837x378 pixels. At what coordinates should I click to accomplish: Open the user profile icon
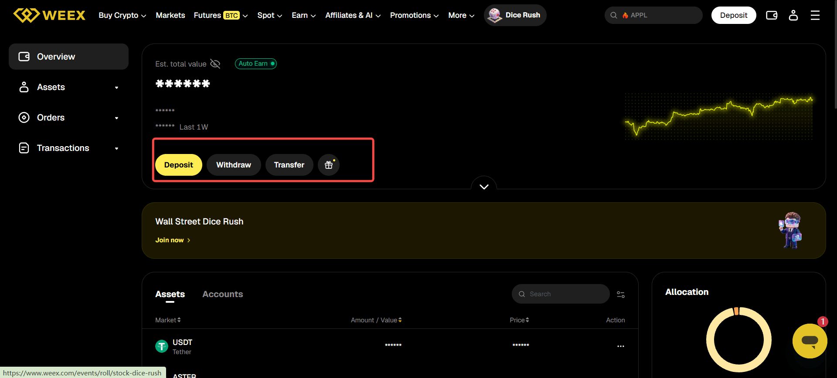(793, 15)
